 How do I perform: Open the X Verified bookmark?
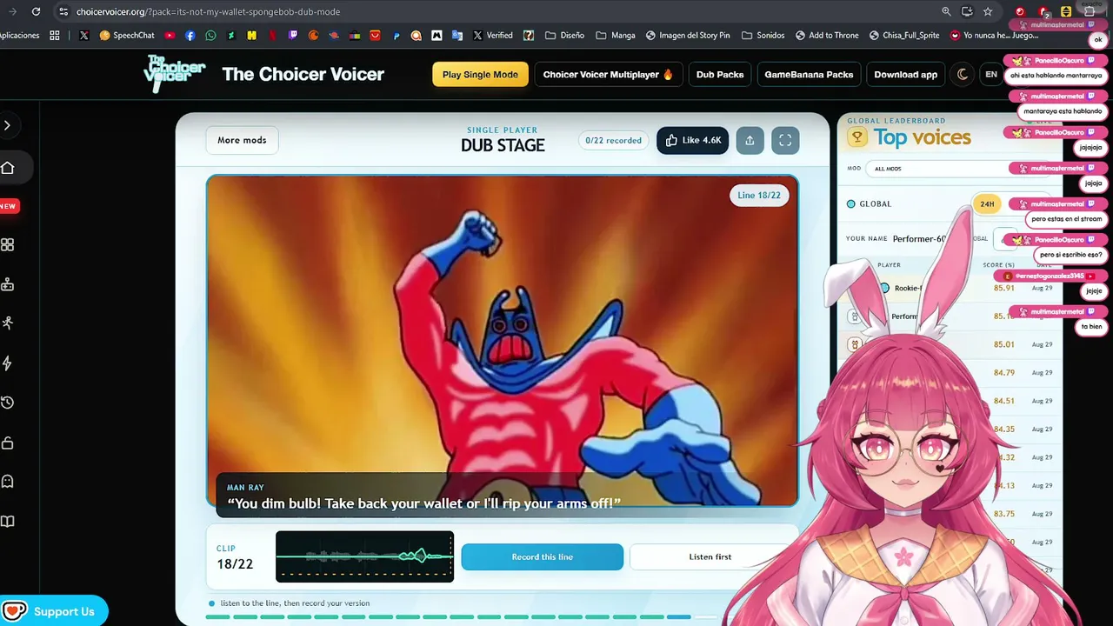tap(493, 36)
